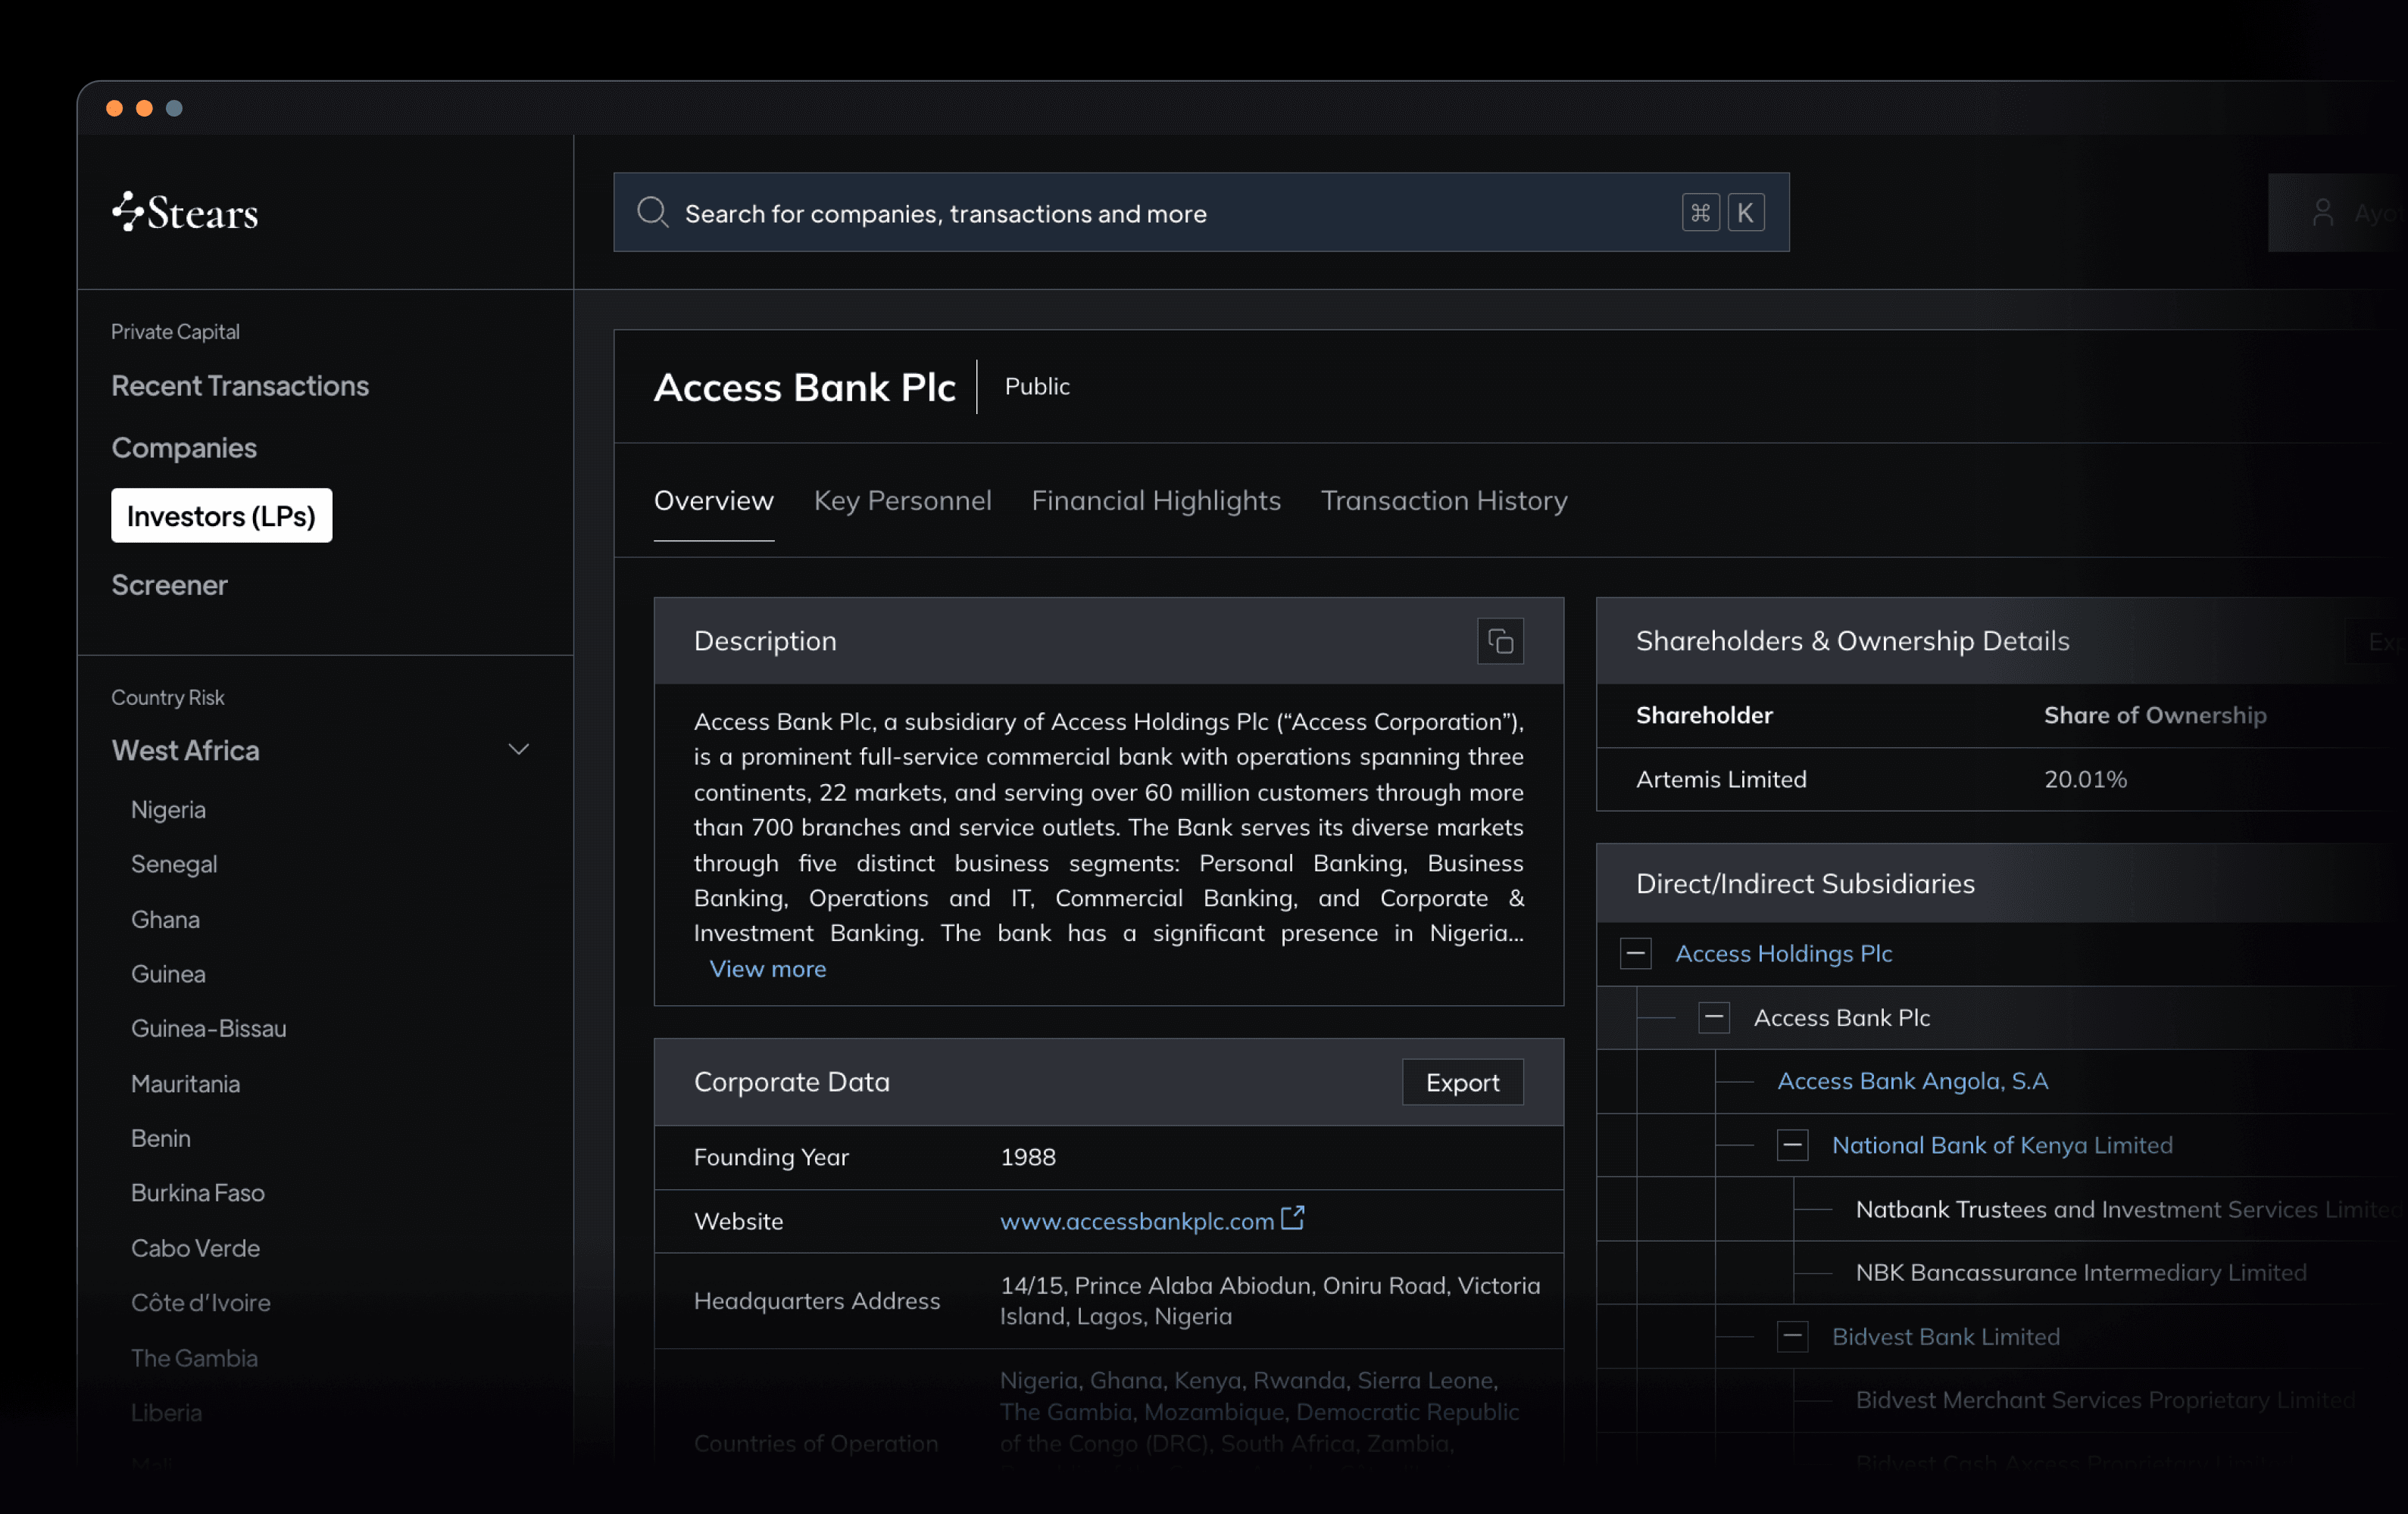Select Cabo Verde in the country list
2408x1514 pixels.
coord(195,1248)
